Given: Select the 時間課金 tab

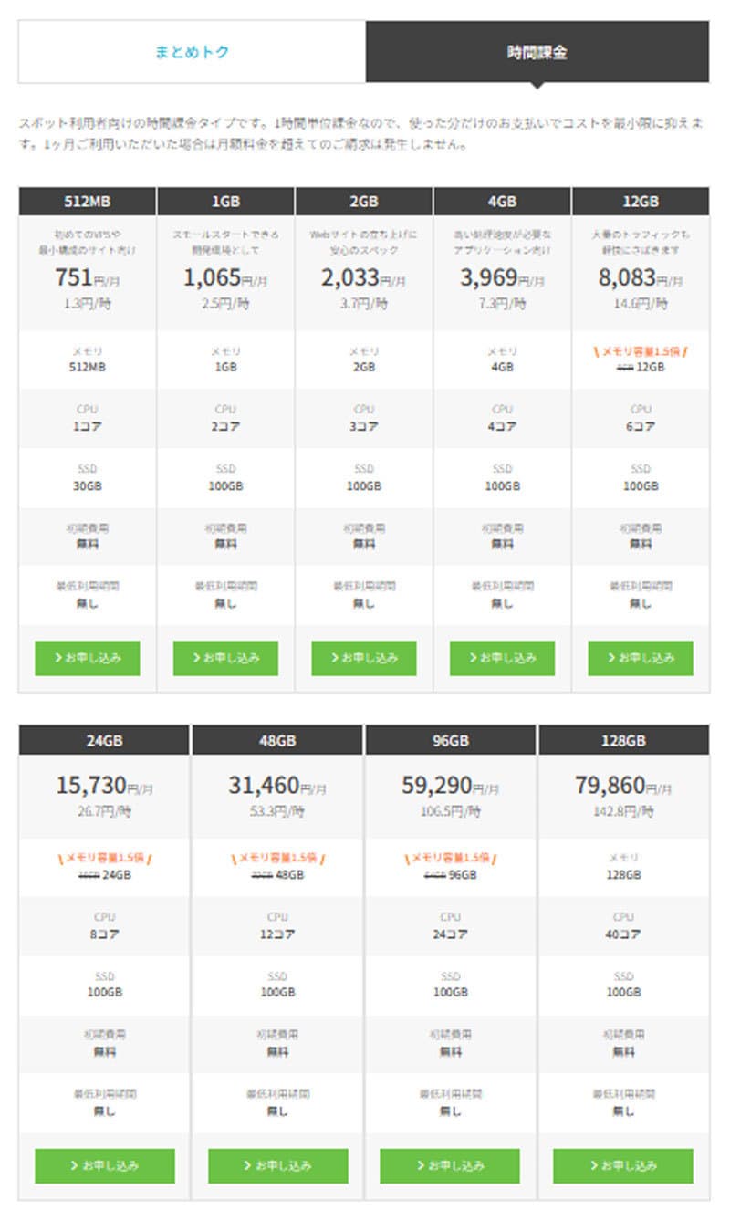Looking at the screenshot, I should tap(537, 52).
